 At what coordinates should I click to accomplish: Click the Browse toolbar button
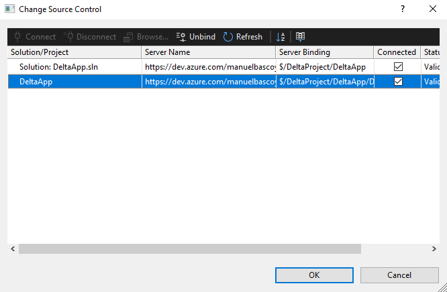[x=146, y=37]
